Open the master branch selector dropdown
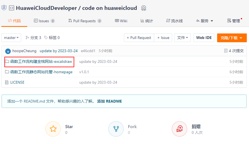Screen dimensions: 249x144 coord(11,38)
